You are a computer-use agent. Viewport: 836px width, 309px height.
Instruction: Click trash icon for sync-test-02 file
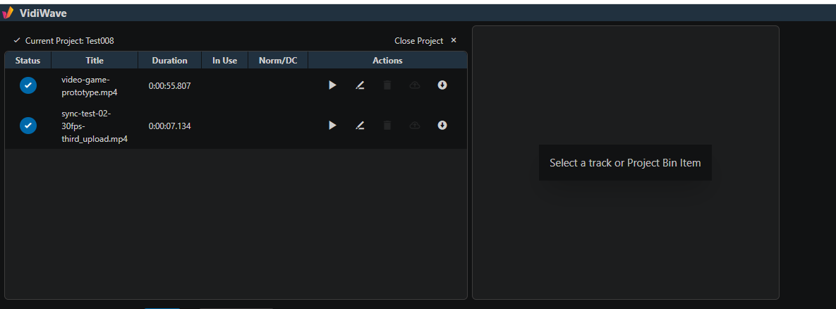coord(387,125)
